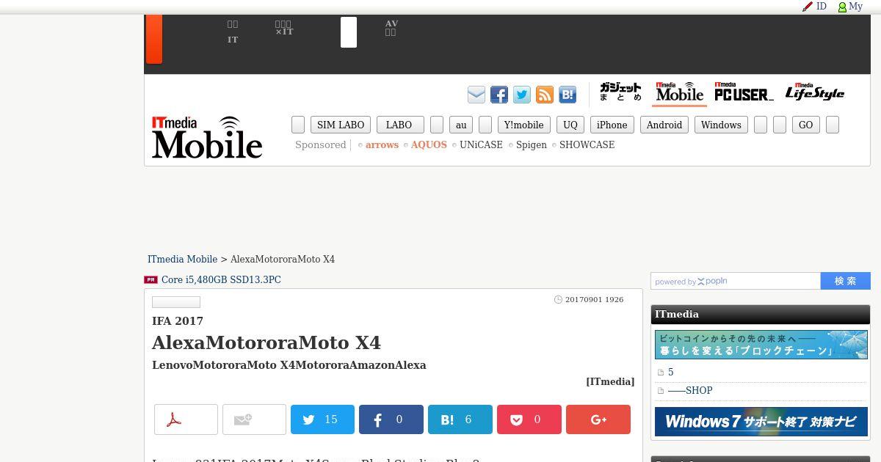Open sponsored Spigen link
Viewport: 881px width, 462px height.
pos(532,144)
